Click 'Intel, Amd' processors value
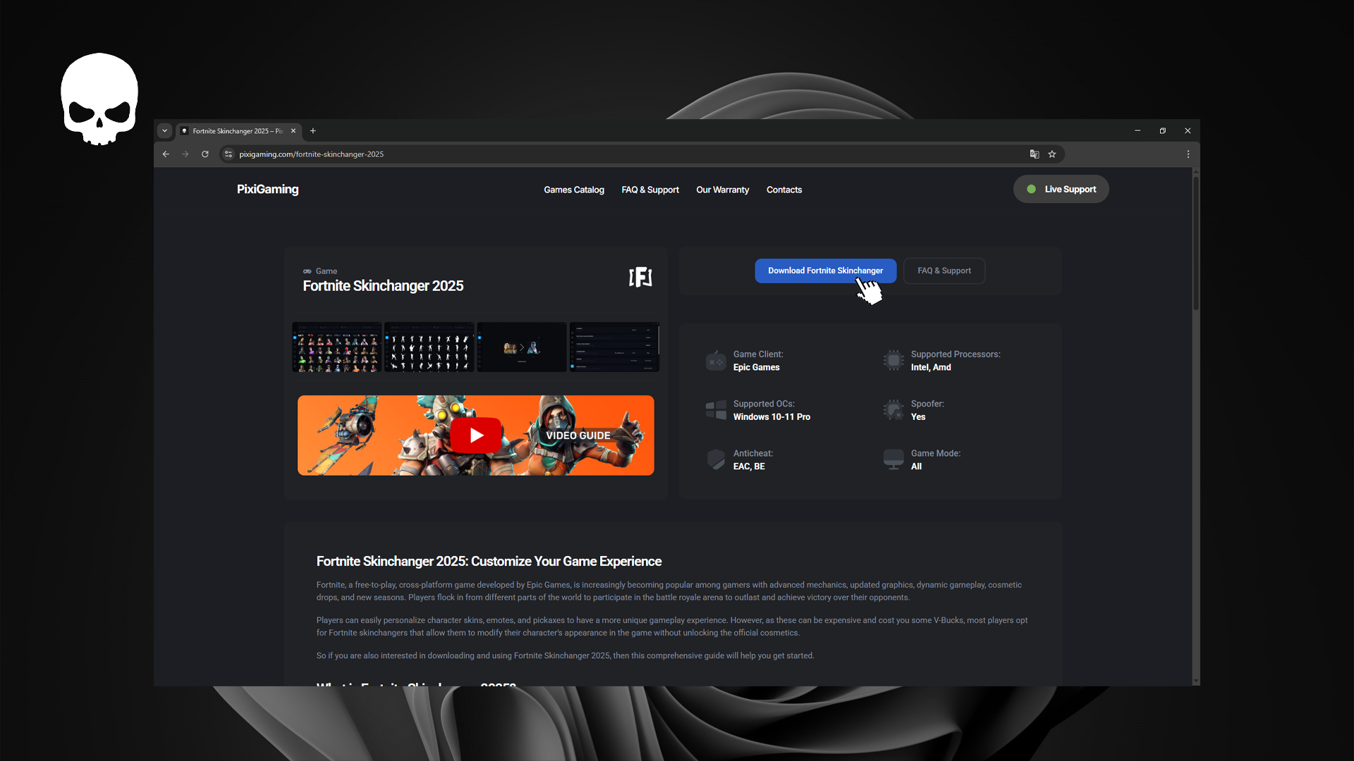 pos(931,368)
